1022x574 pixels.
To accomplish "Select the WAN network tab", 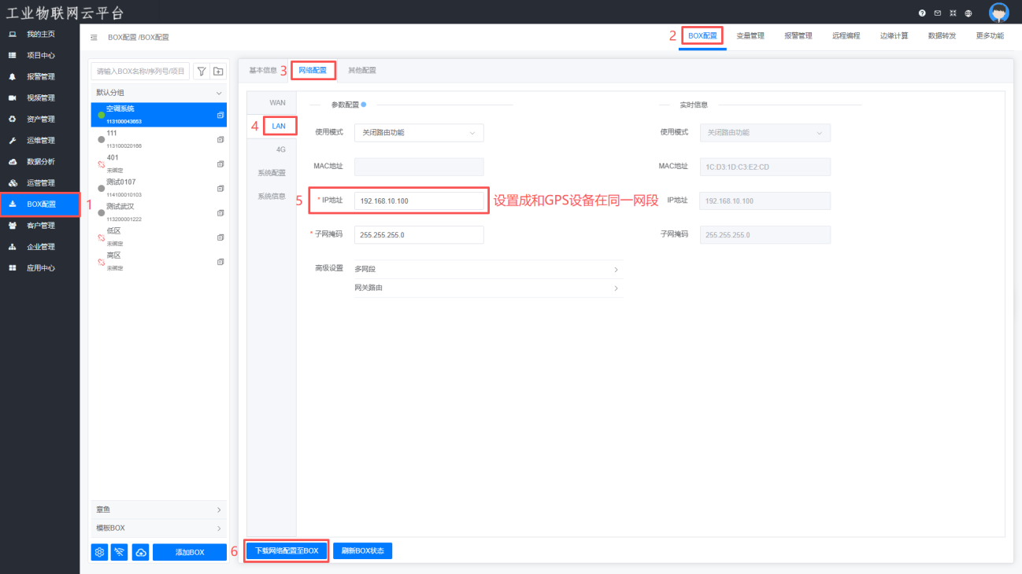I will (277, 103).
